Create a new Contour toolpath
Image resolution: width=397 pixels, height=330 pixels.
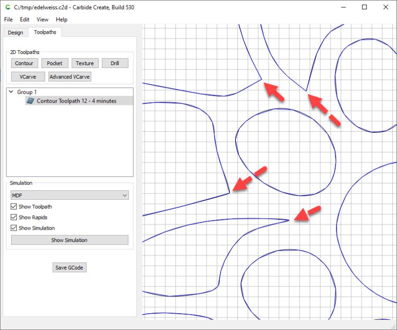[x=24, y=63]
